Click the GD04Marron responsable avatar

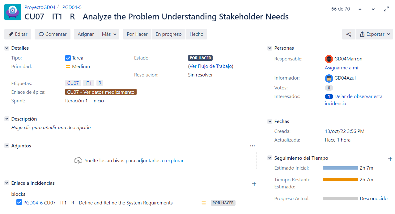[x=329, y=59]
